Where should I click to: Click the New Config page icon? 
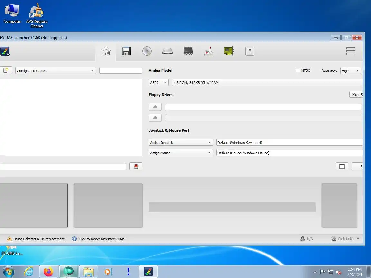click(6, 70)
